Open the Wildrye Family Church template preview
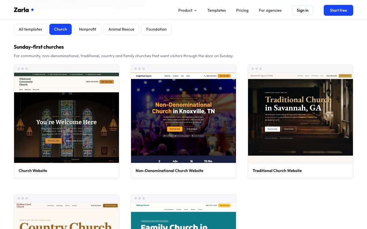This screenshot has width=367, height=229. coord(183,216)
